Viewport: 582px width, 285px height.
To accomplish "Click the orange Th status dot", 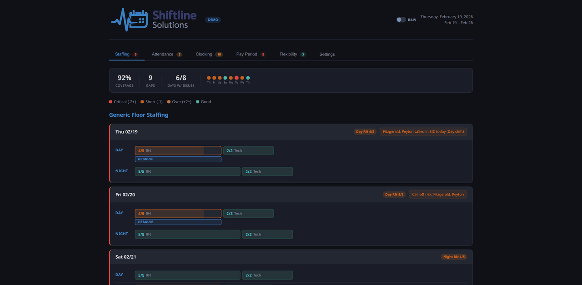I will (209, 78).
